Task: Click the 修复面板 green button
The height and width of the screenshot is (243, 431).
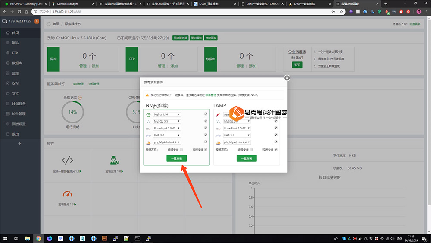Action: pyautogui.click(x=211, y=38)
